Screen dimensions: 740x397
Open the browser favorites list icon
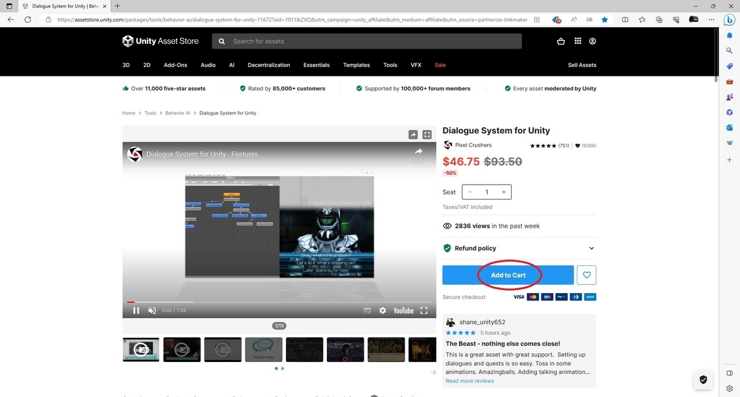coord(643,20)
